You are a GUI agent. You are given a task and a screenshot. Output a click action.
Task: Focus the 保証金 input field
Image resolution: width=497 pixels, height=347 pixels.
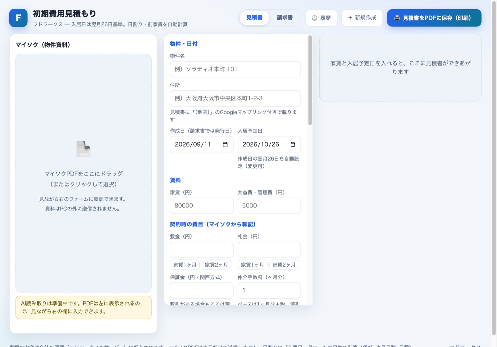coord(202,290)
